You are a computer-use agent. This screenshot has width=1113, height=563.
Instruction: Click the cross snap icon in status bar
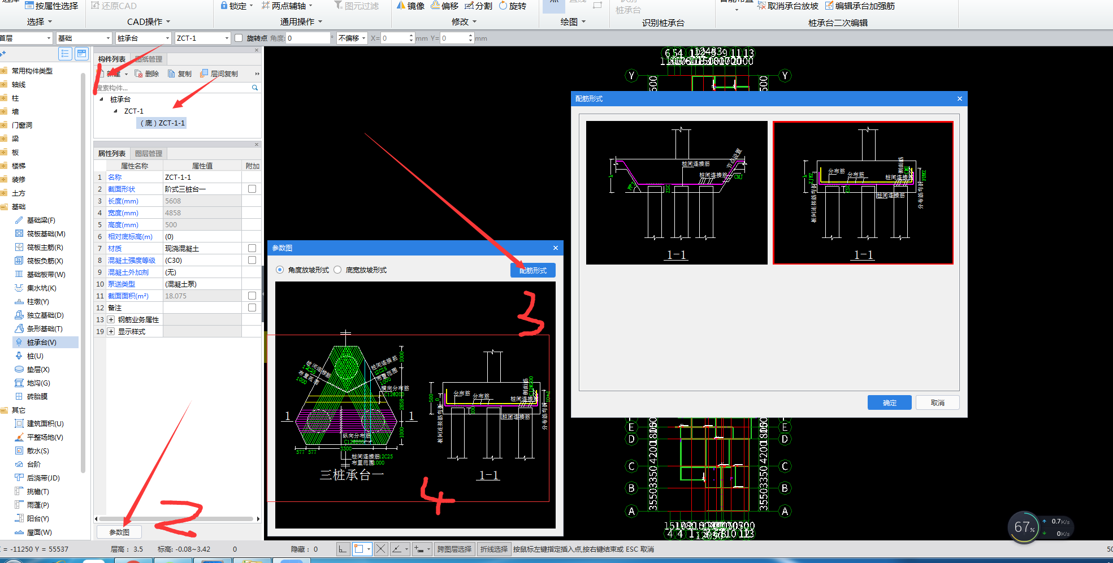coord(381,549)
